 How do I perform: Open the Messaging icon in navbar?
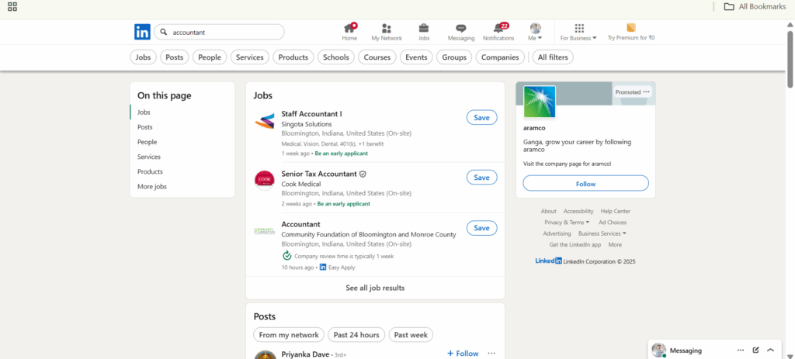461,28
